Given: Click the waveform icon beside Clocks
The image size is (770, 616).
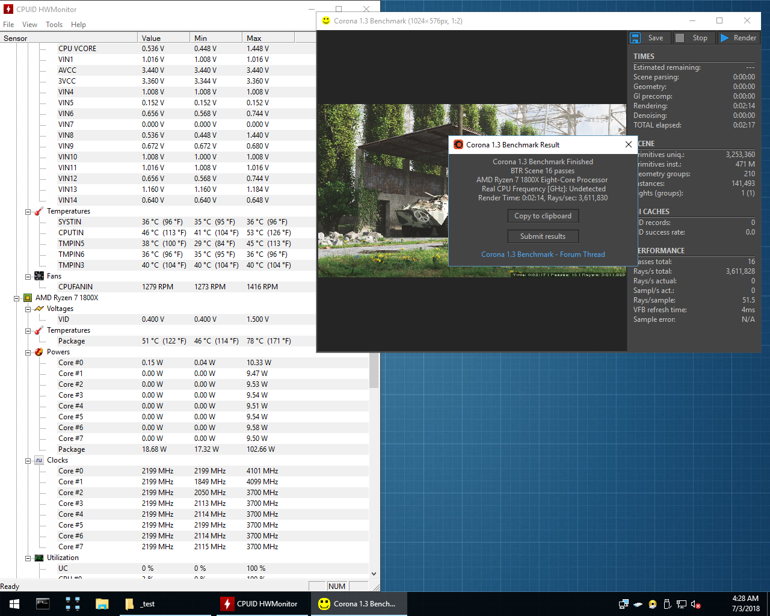Looking at the screenshot, I should 39,460.
